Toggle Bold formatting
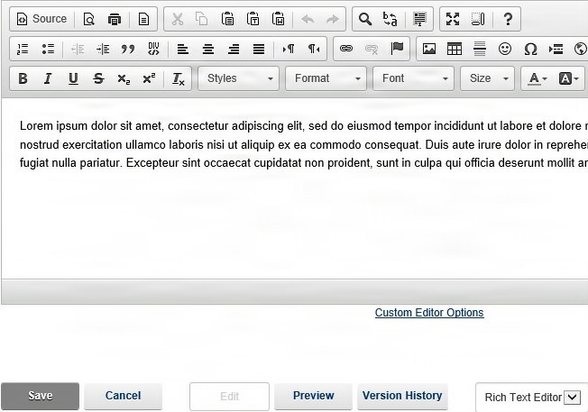The height and width of the screenshot is (412, 588). 23,78
